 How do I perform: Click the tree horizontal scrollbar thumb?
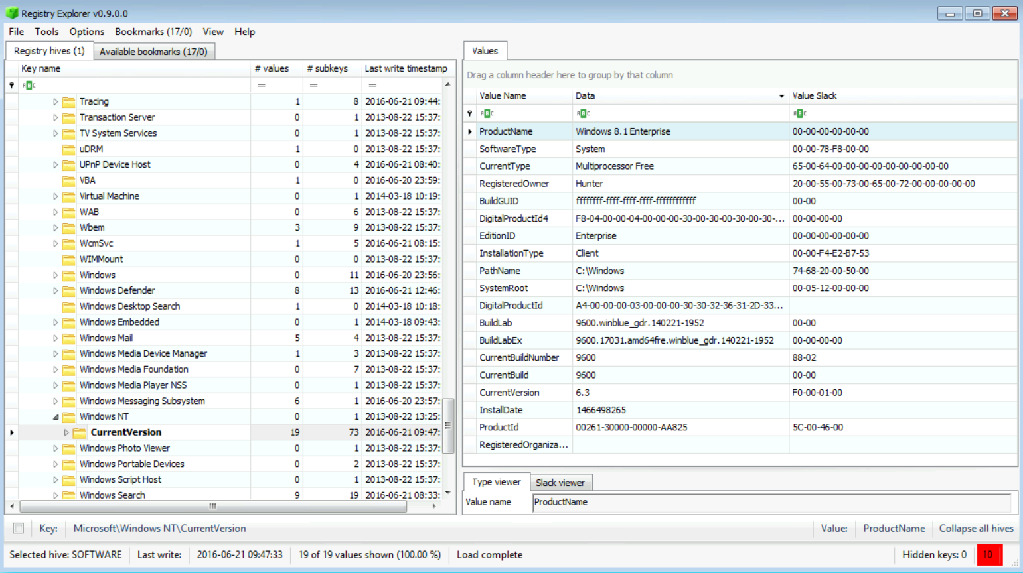[213, 507]
